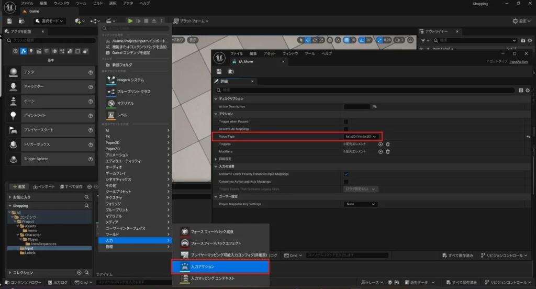Image resolution: width=536 pixels, height=289 pixels.
Task: Select Input Action in submenu
Action: [x=220, y=267]
